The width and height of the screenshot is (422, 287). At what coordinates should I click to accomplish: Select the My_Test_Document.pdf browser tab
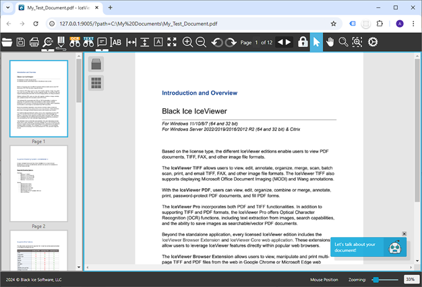(x=59, y=7)
